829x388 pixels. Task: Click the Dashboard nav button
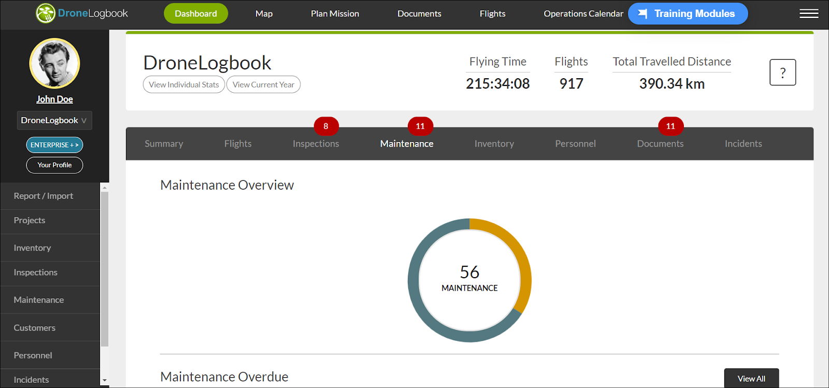196,13
